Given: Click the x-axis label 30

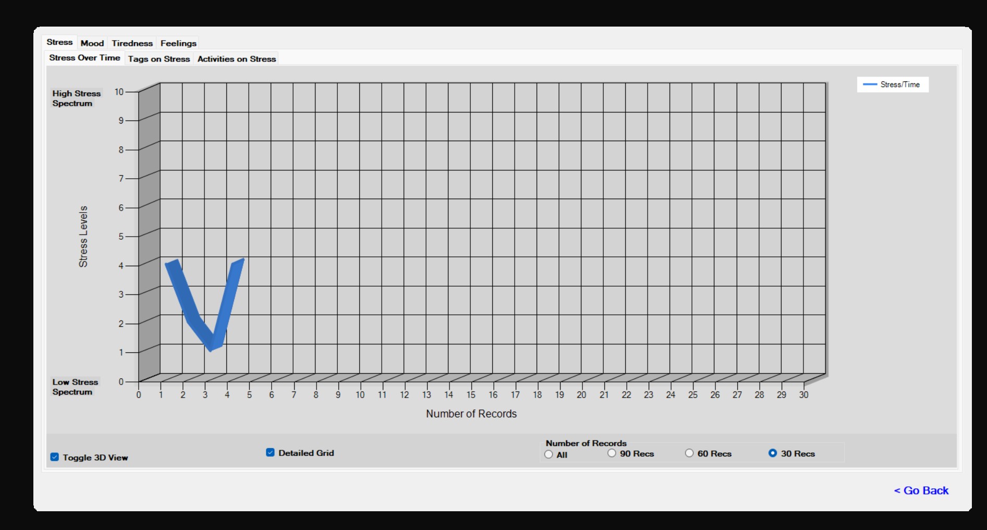Looking at the screenshot, I should pyautogui.click(x=803, y=395).
